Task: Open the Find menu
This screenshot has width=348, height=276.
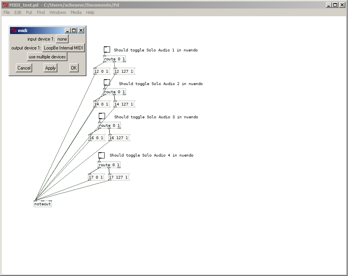Action: (x=41, y=12)
